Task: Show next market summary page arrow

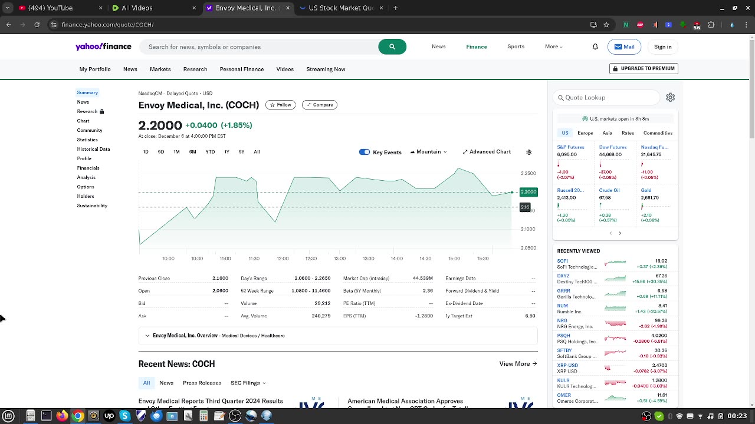Action: point(620,233)
